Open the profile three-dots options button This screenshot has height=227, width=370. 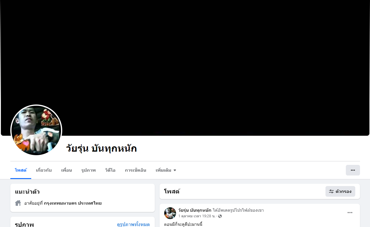tap(353, 170)
